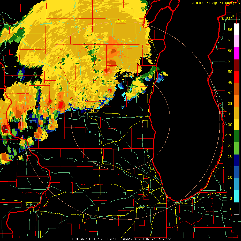Click the KMKX station identifier
241x241 pixels.
[128, 239]
